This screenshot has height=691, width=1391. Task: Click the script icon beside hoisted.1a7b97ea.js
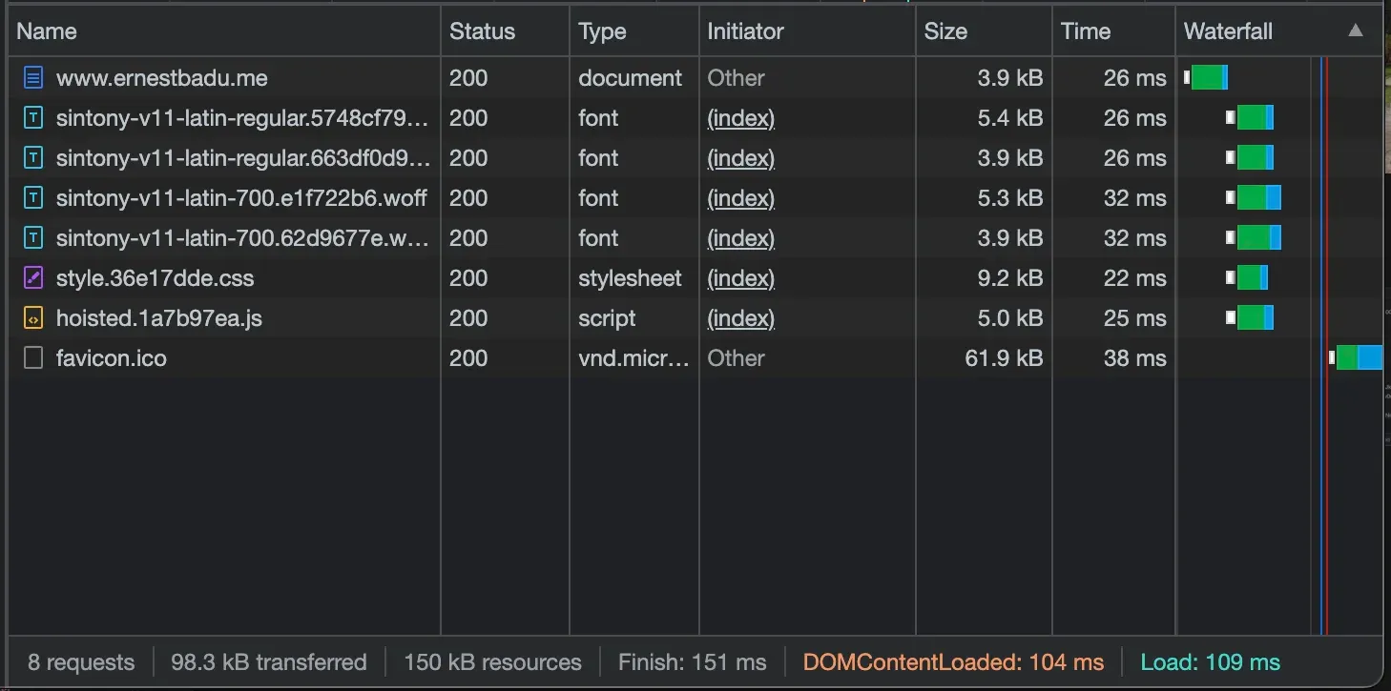pos(31,317)
